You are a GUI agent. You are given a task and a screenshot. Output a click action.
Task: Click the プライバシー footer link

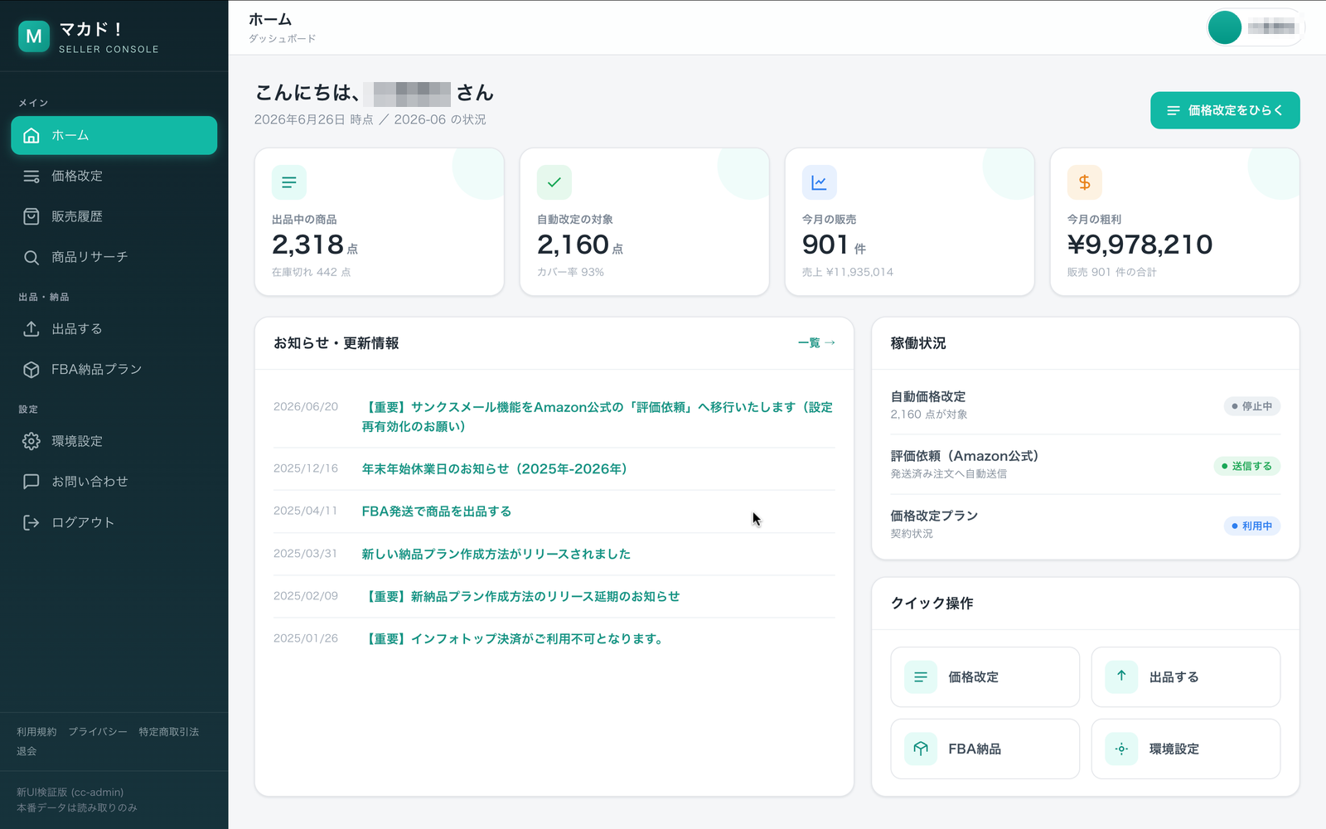tap(98, 732)
